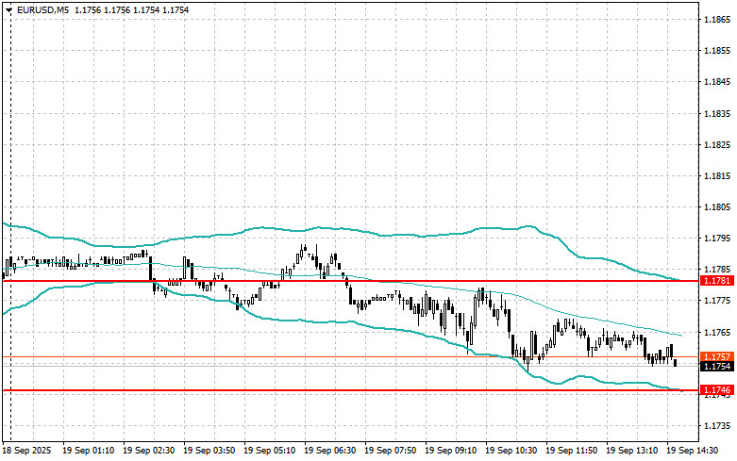
Task: Select the red 1.1746 price level tag
Action: point(717,390)
